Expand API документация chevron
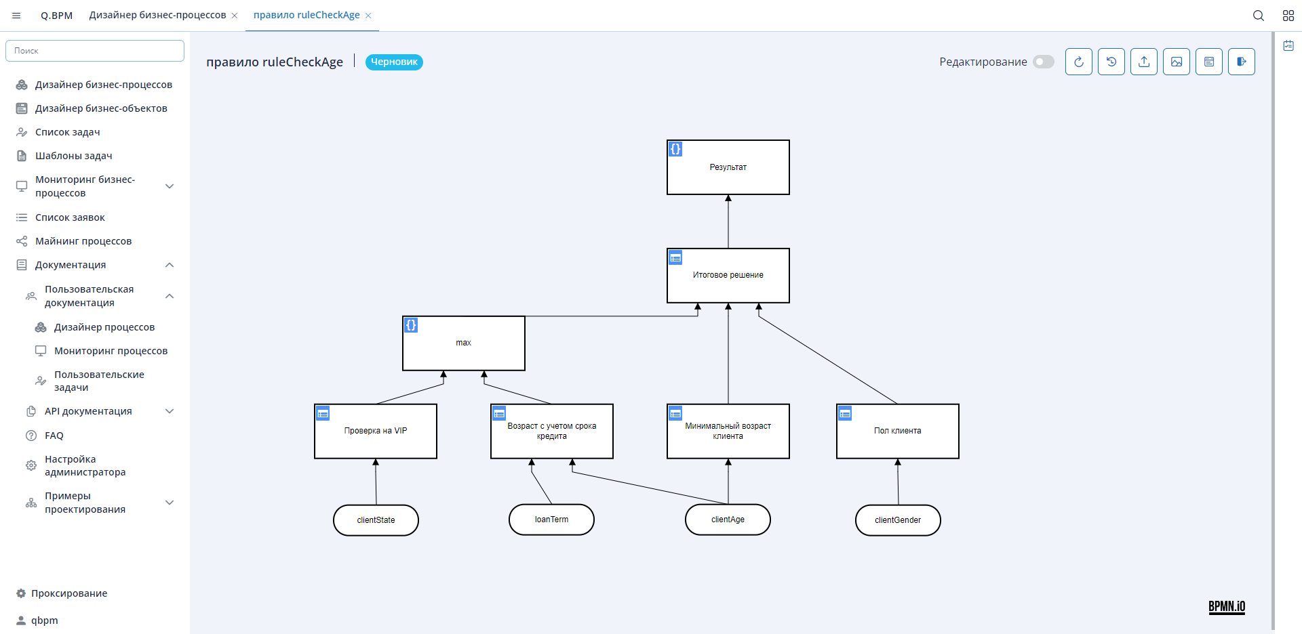This screenshot has height=634, width=1302. pyautogui.click(x=170, y=411)
